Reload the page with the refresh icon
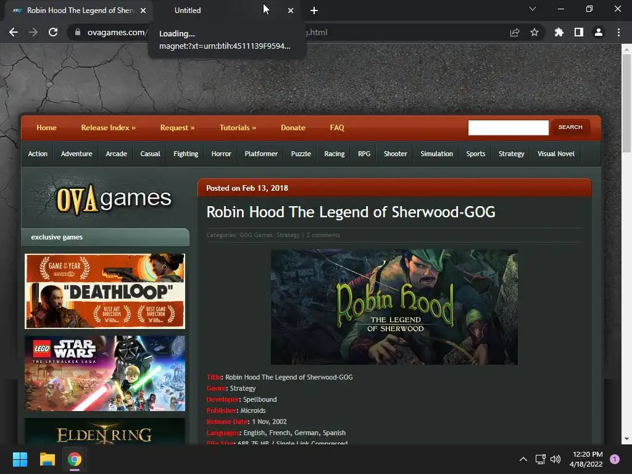Screen dimensions: 632x474 coord(53,32)
